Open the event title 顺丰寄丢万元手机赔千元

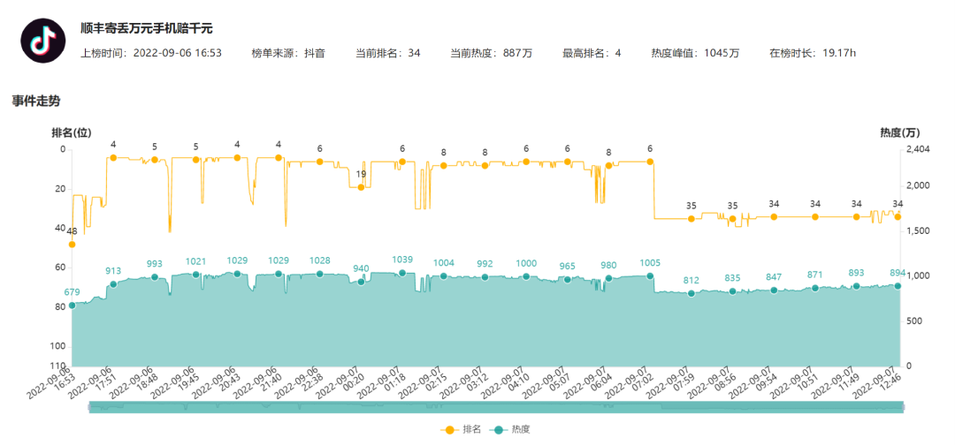146,29
